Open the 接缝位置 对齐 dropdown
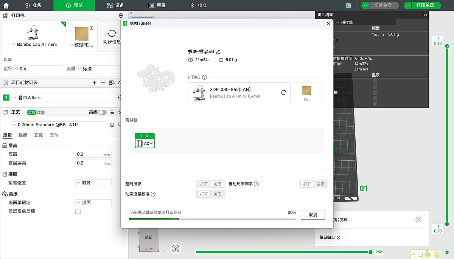The height and width of the screenshot is (259, 454). tap(93, 183)
